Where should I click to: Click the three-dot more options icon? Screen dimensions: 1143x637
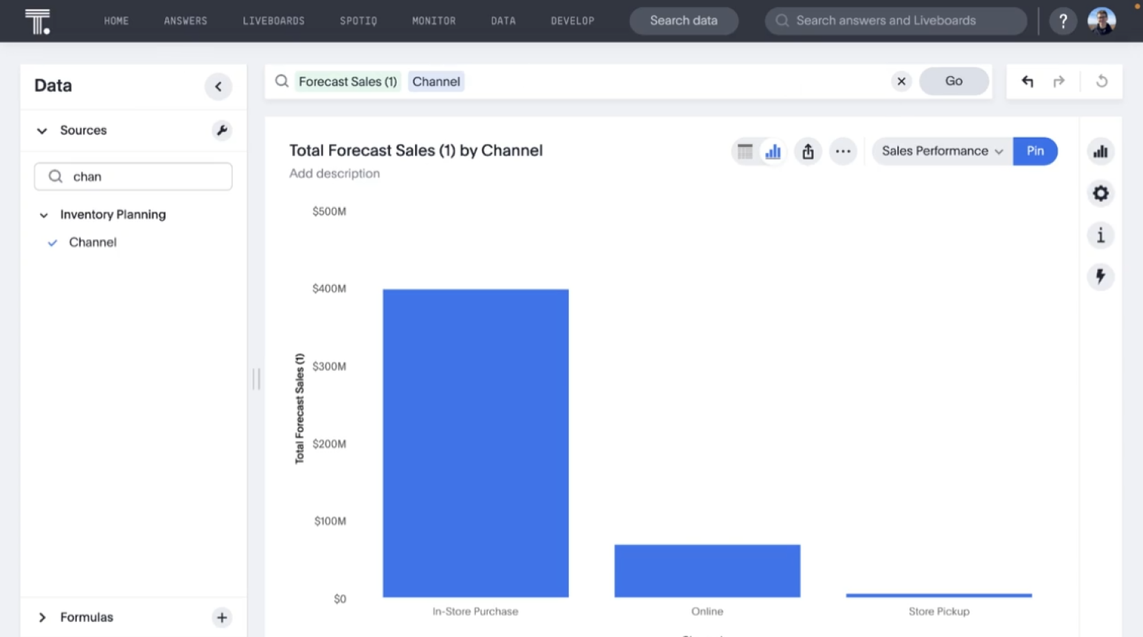[843, 151]
